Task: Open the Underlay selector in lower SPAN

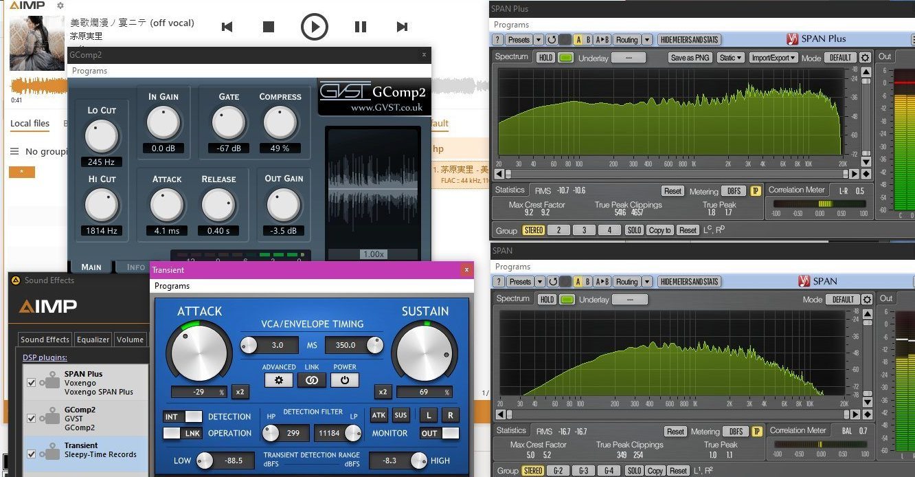Action: (629, 300)
